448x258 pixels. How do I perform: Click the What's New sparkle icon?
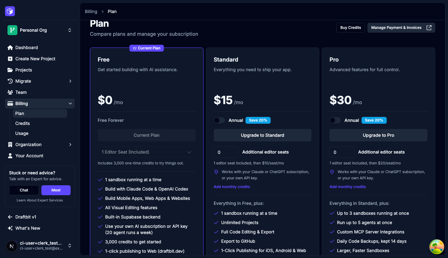pos(10,228)
